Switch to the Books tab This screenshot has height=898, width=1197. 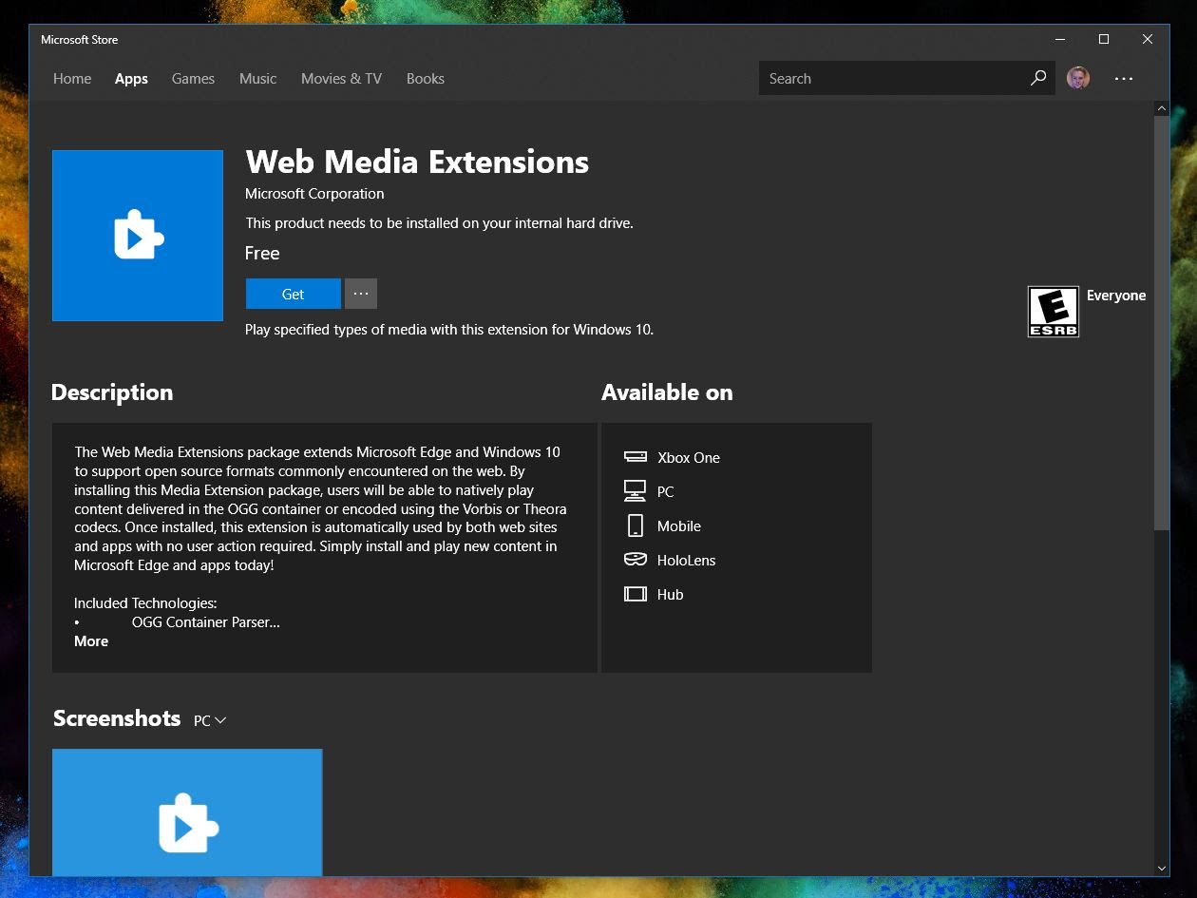(425, 79)
